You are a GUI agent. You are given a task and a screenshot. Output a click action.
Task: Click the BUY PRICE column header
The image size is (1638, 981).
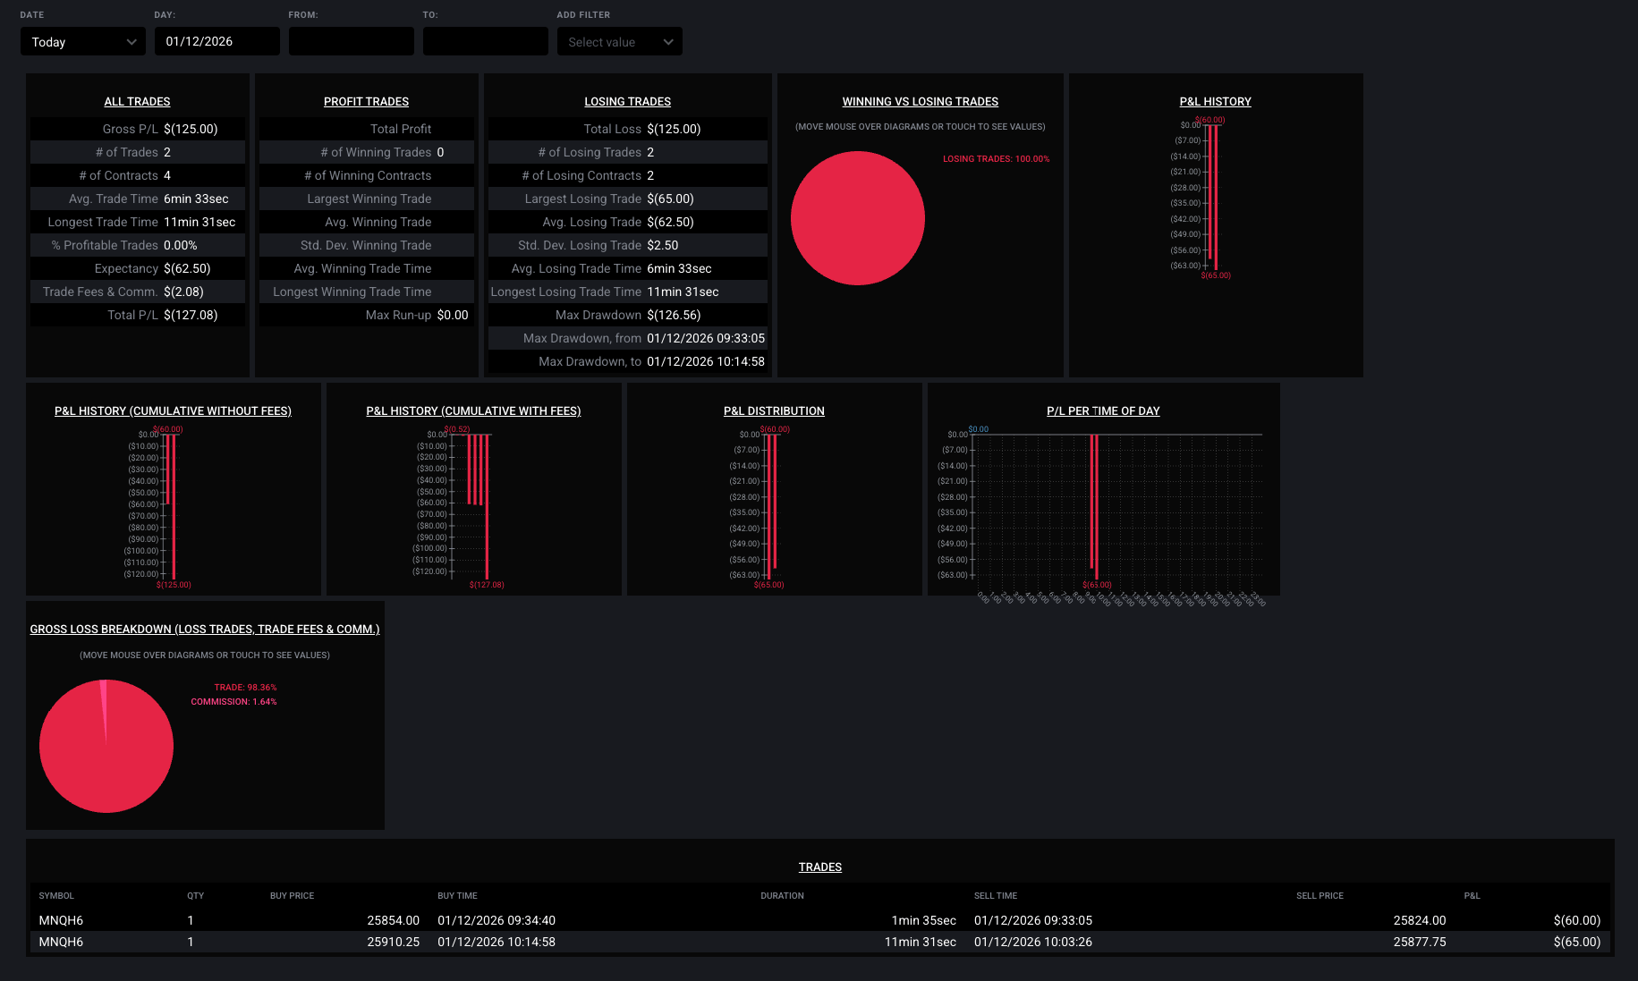pyautogui.click(x=292, y=895)
